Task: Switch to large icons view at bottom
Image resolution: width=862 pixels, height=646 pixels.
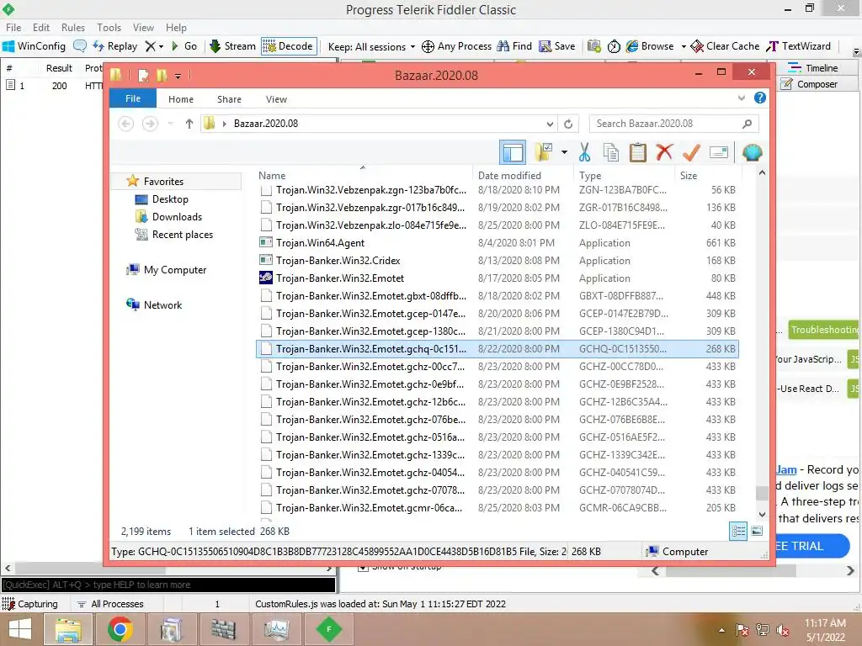Action: tap(757, 531)
